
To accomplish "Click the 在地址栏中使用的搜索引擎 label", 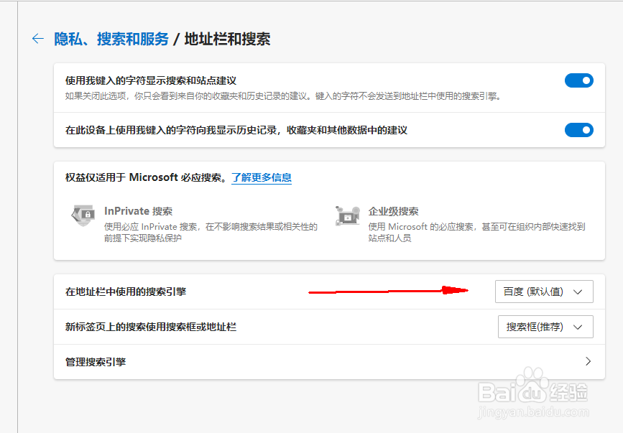I will [x=126, y=292].
